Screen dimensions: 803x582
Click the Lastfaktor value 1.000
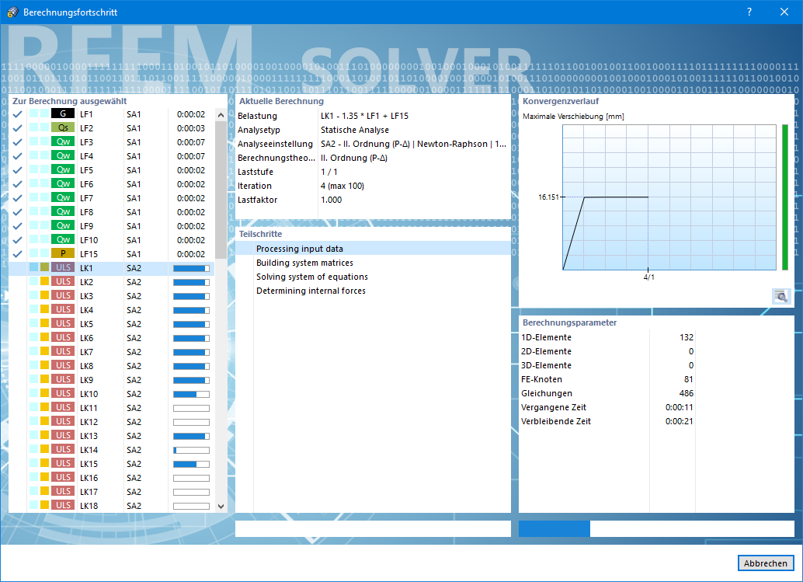[331, 200]
